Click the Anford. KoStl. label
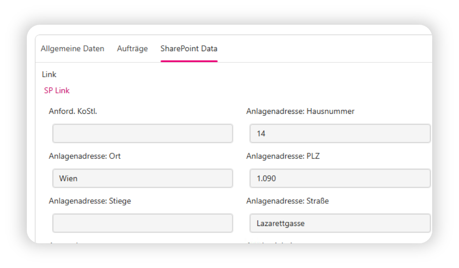The width and height of the screenshot is (459, 268). (73, 111)
